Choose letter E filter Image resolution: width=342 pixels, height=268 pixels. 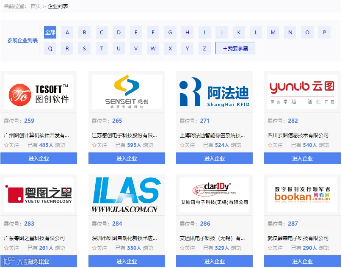coord(136,33)
